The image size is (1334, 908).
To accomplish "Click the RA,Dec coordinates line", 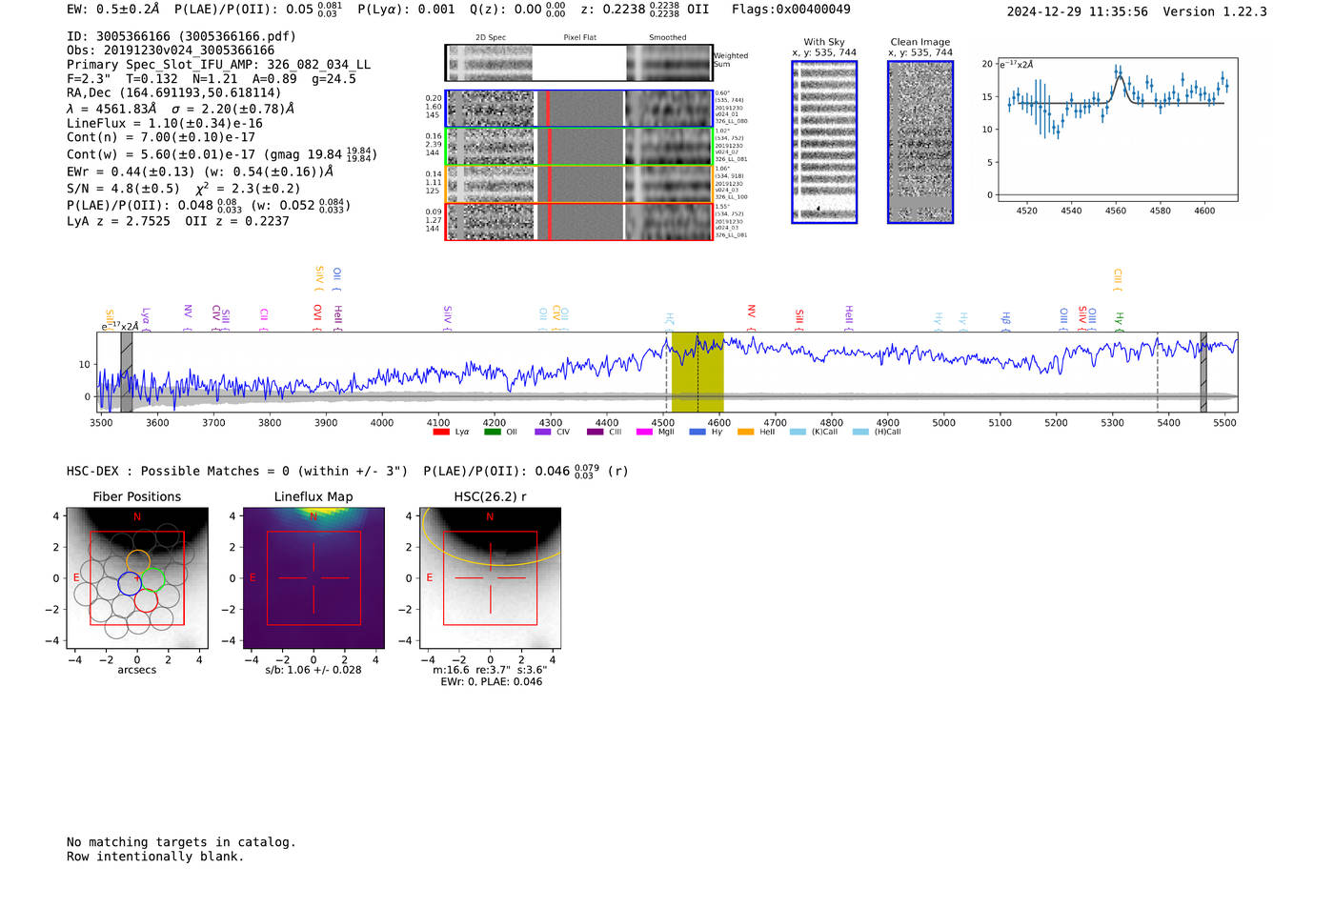I will pyautogui.click(x=173, y=93).
